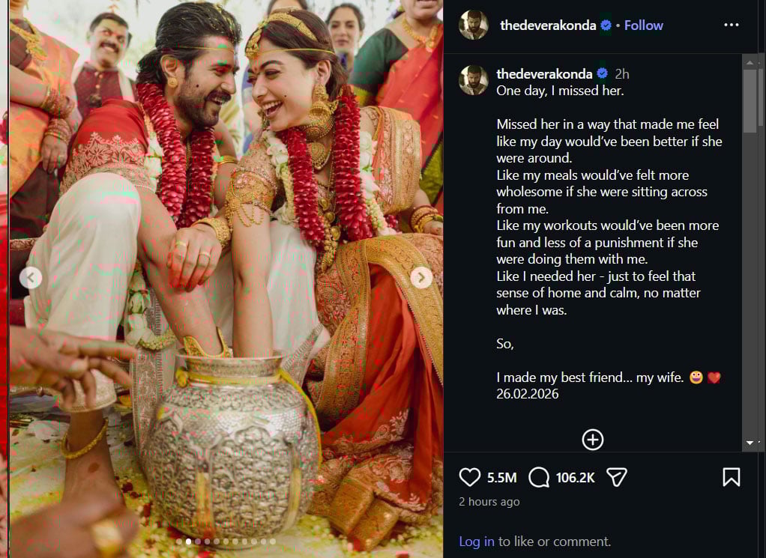
Task: Open the post options ellipsis menu
Action: click(731, 25)
